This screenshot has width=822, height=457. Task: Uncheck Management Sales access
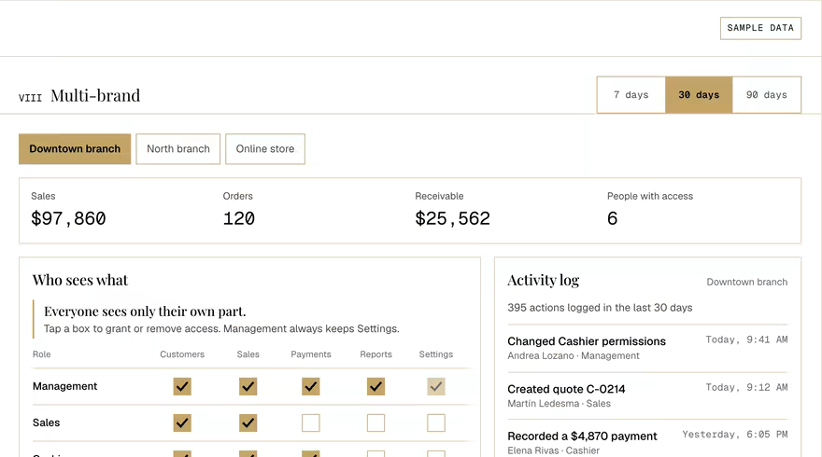pyautogui.click(x=248, y=387)
